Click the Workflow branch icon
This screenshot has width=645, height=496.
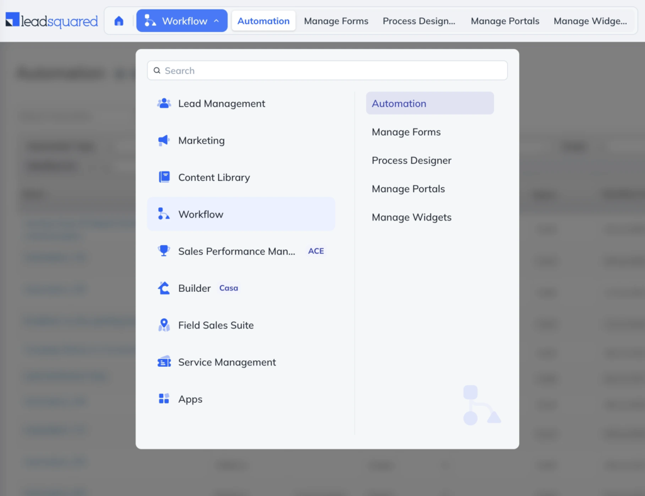coord(164,214)
